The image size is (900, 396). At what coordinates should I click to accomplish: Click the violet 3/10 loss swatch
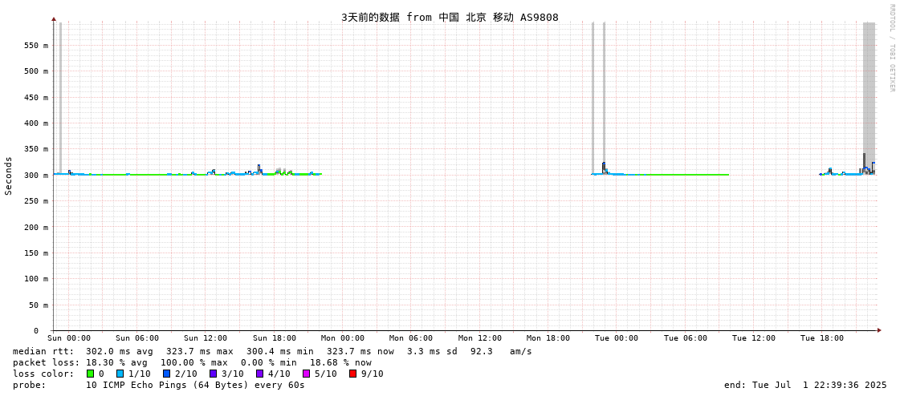tap(213, 374)
